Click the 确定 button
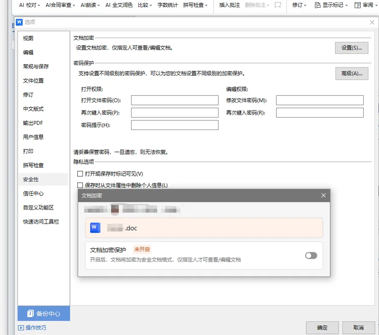The height and width of the screenshot is (335, 379). click(322, 327)
